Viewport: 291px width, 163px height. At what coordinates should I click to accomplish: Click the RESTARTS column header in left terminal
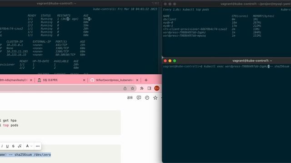[x=64, y=16]
